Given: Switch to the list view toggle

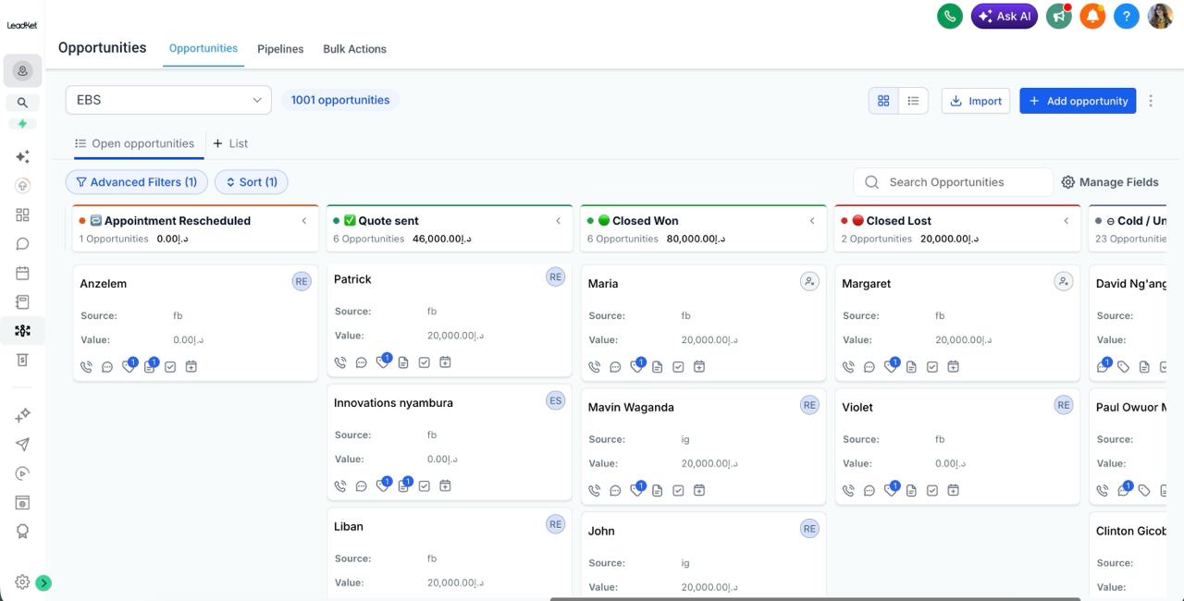Looking at the screenshot, I should pos(913,101).
